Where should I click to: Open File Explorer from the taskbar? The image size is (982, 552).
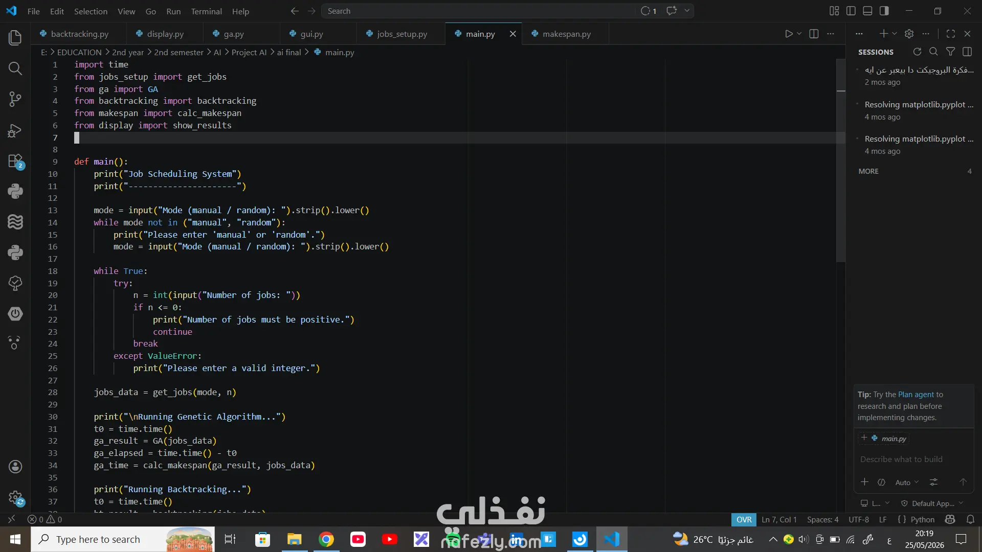[x=295, y=539]
